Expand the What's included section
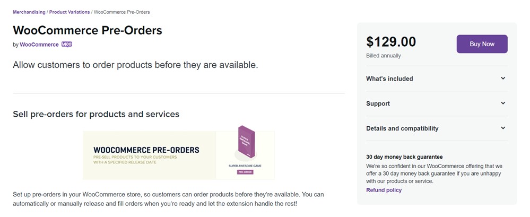 389,79
